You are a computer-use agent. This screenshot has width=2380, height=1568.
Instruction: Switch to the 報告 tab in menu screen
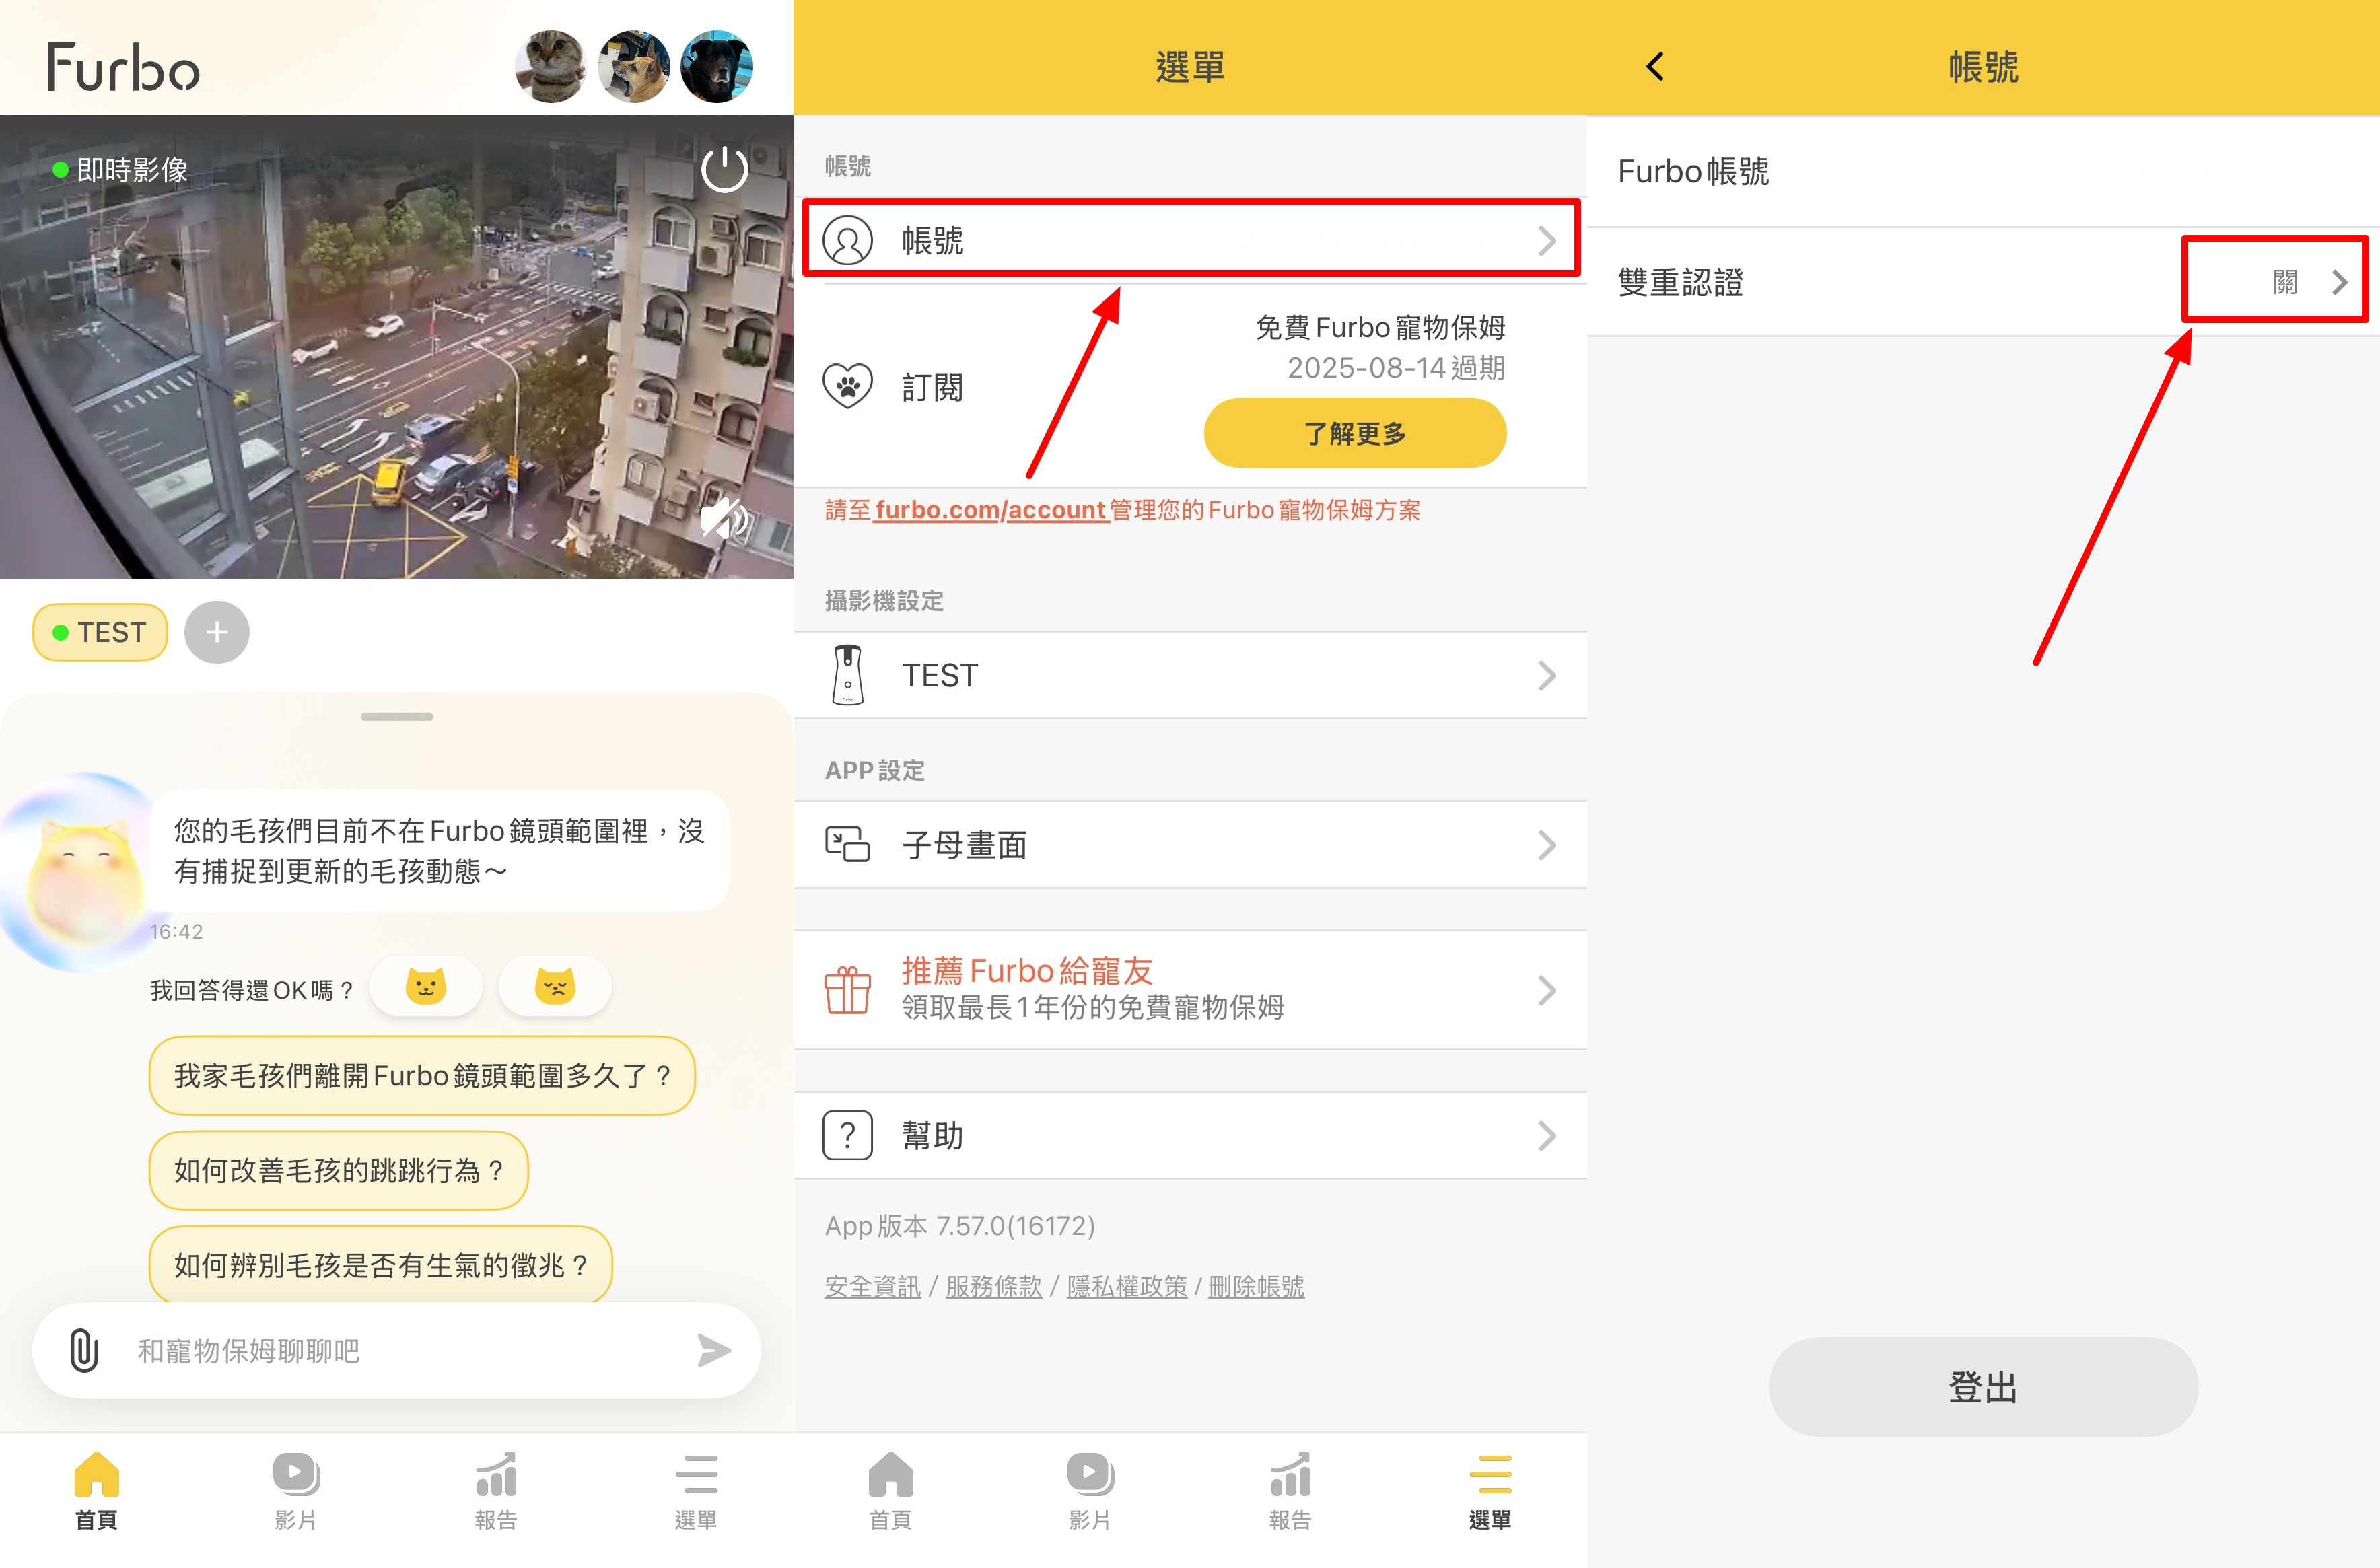1289,1490
